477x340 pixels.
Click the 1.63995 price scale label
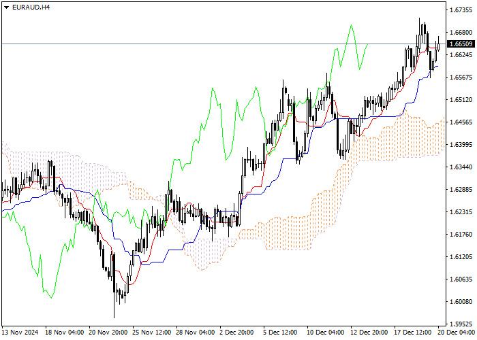click(x=461, y=144)
